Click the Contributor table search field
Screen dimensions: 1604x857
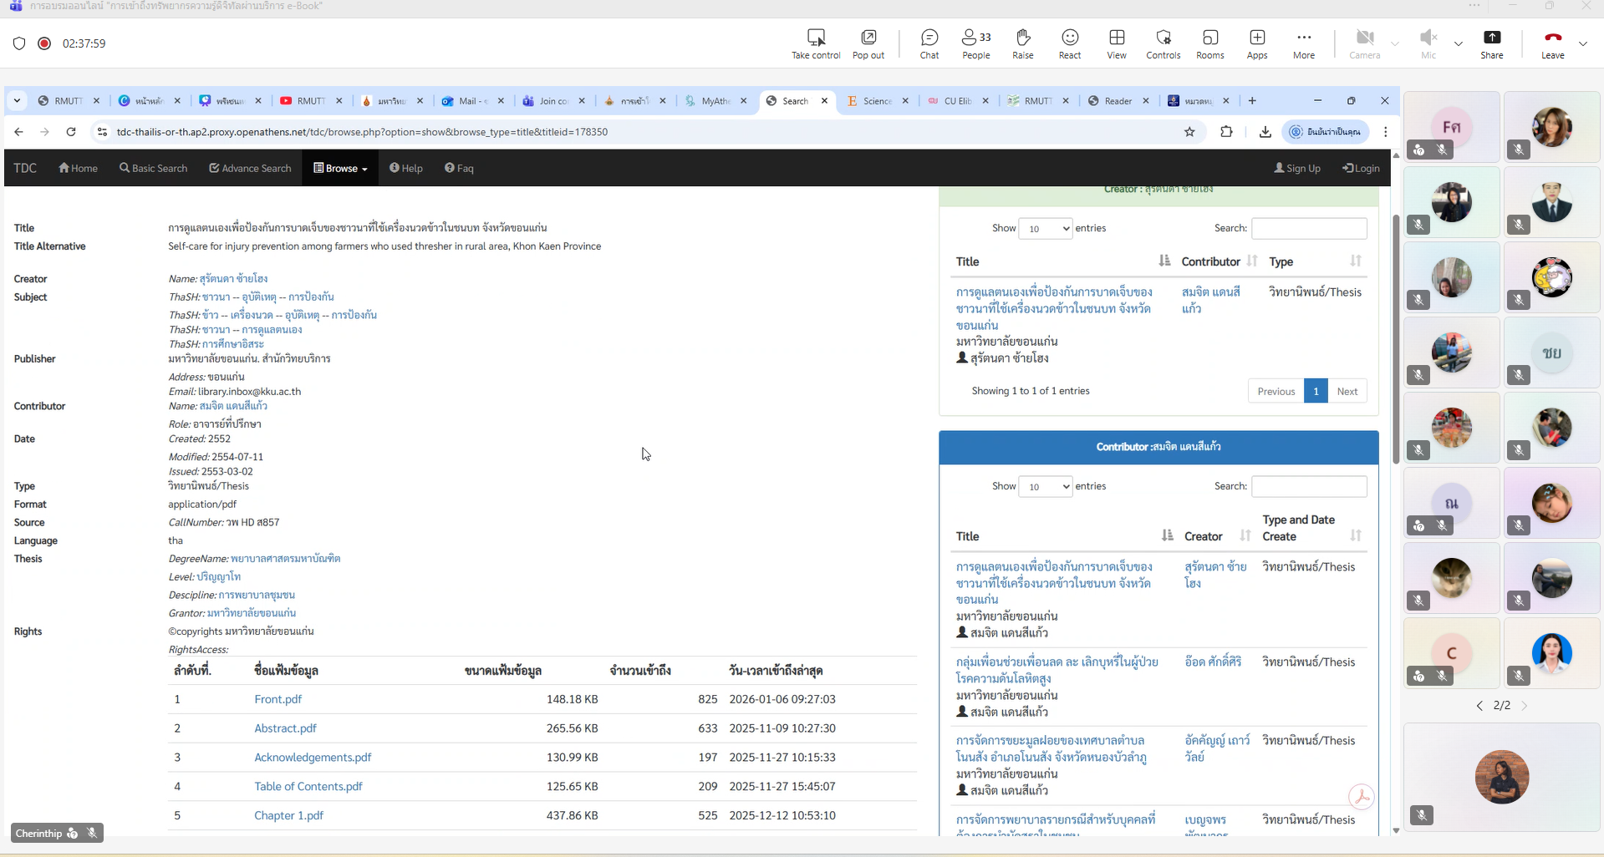click(x=1308, y=487)
